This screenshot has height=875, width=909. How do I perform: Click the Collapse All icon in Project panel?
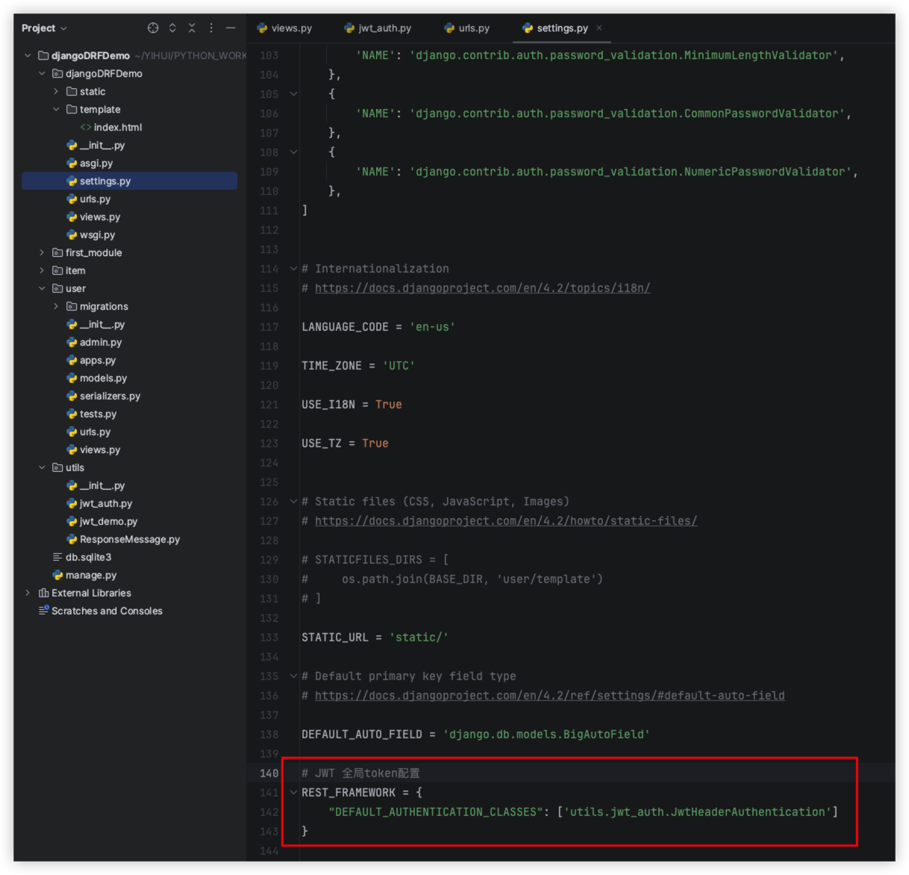(192, 28)
